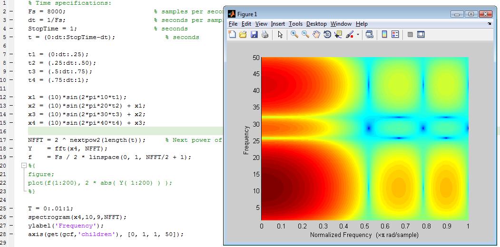Click Show Plot Tools and Dock Figure icon
This screenshot has width=500, height=247.
pyautogui.click(x=421, y=34)
